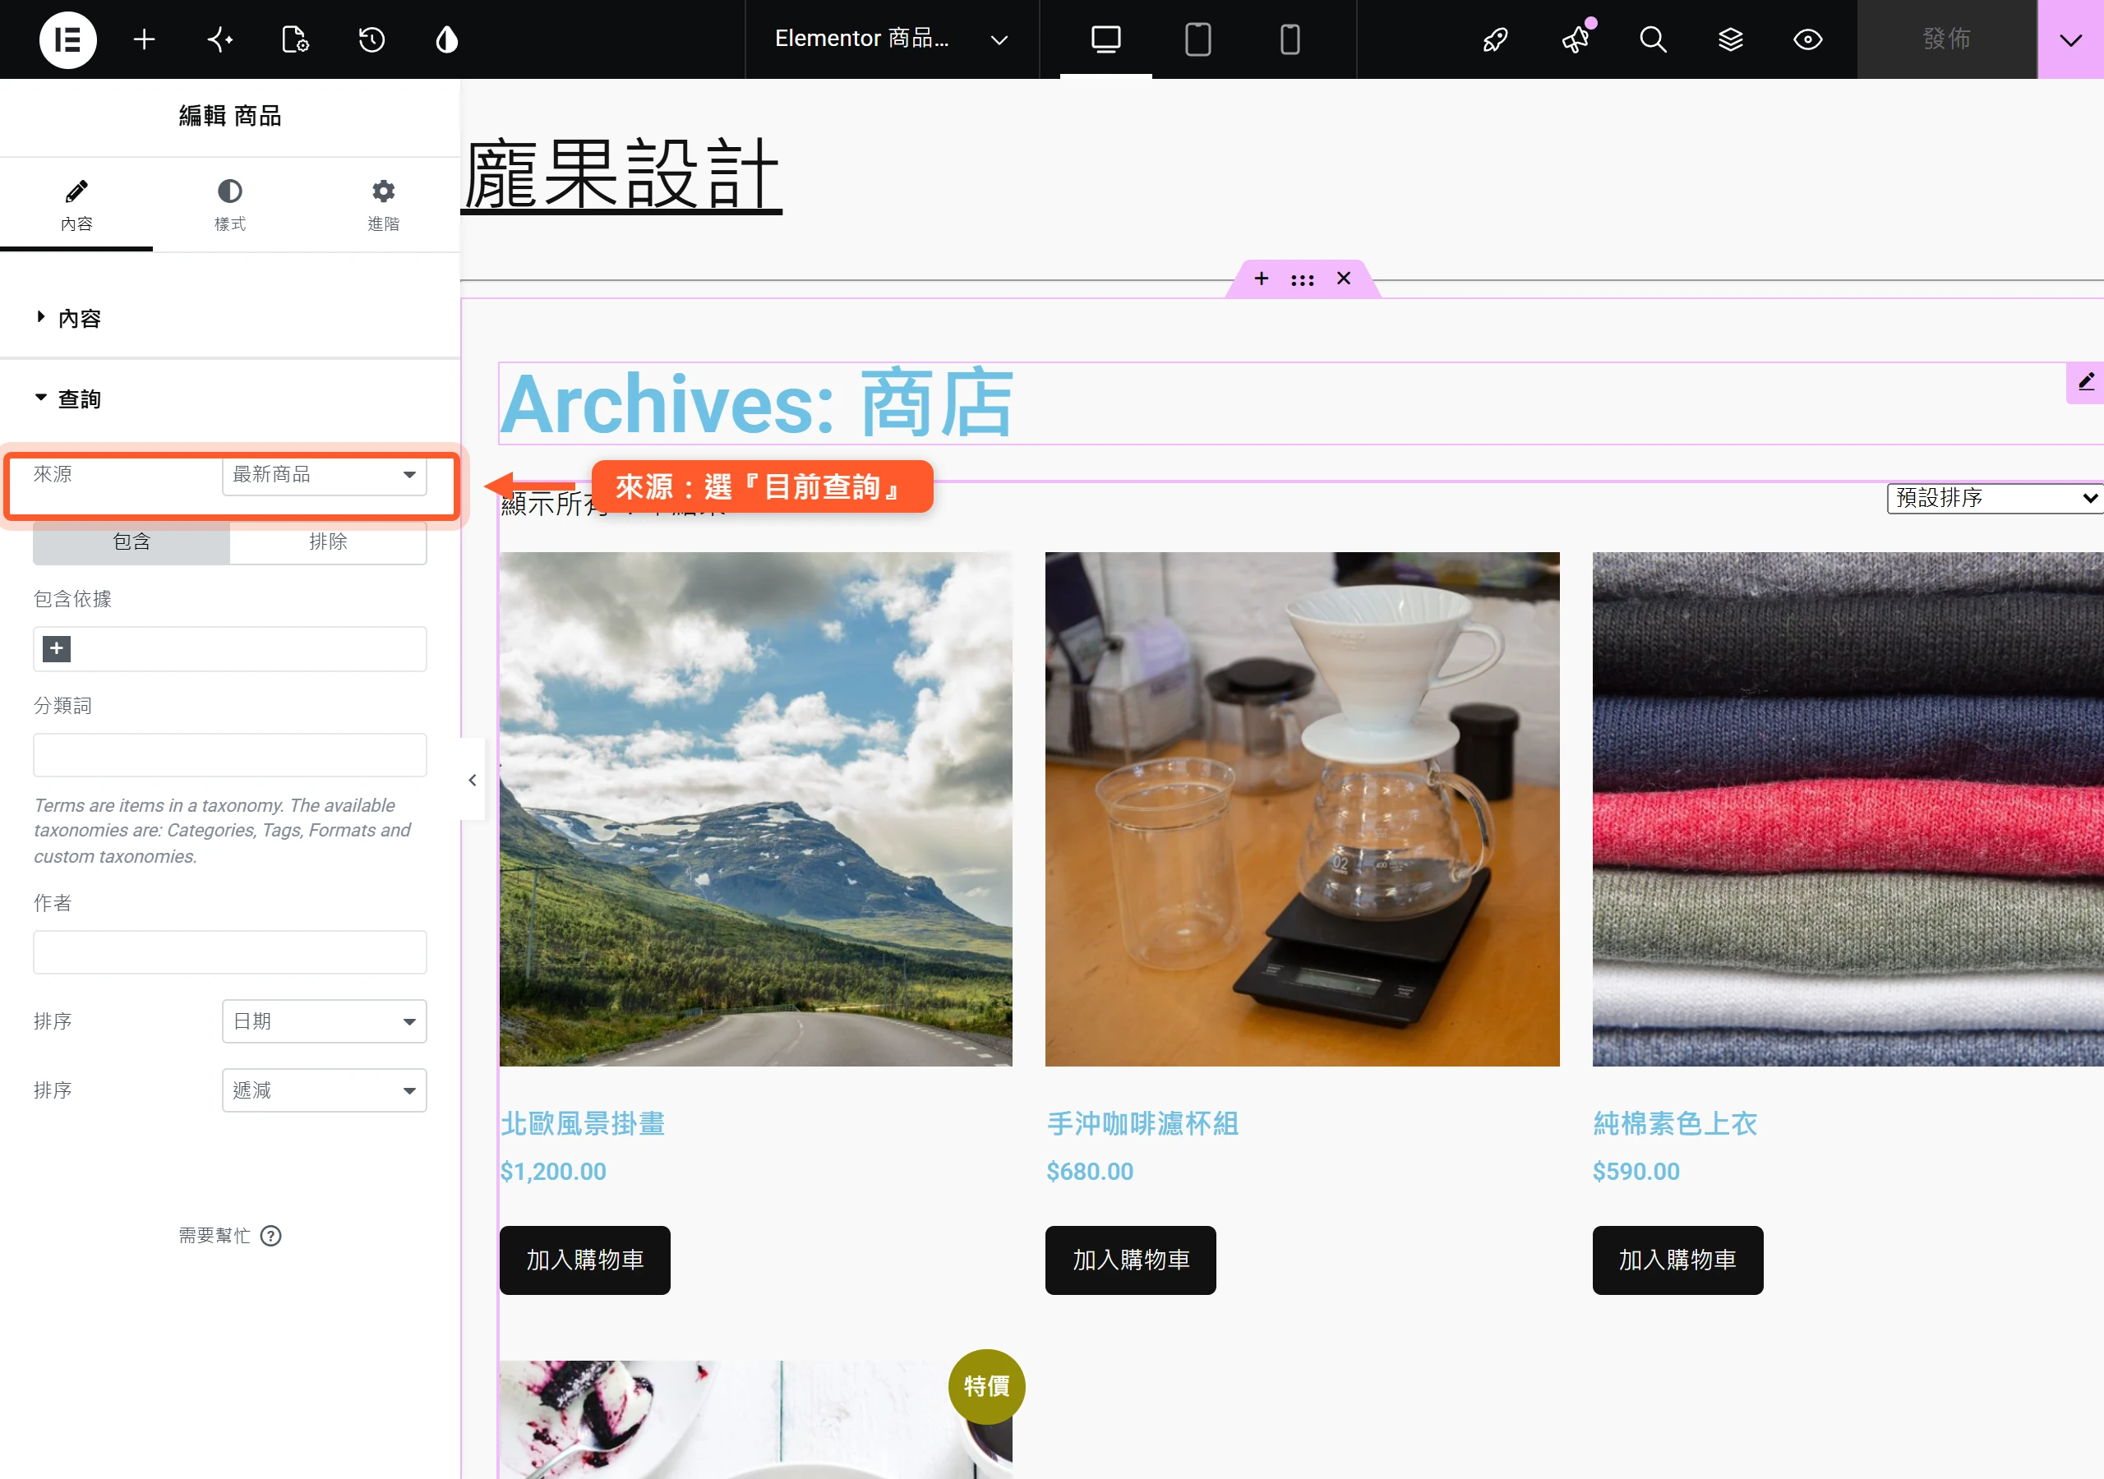Viewport: 2104px width, 1479px height.
Task: Switch to the 樣式 style tab
Action: 229,205
